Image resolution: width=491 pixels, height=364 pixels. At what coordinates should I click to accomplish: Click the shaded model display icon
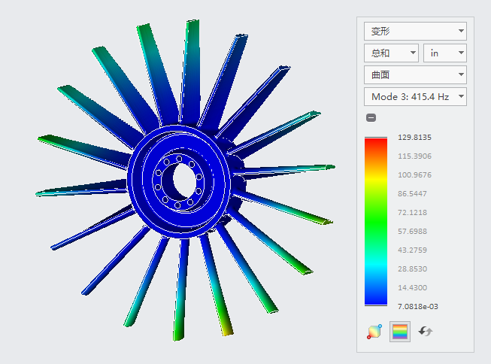point(374,332)
